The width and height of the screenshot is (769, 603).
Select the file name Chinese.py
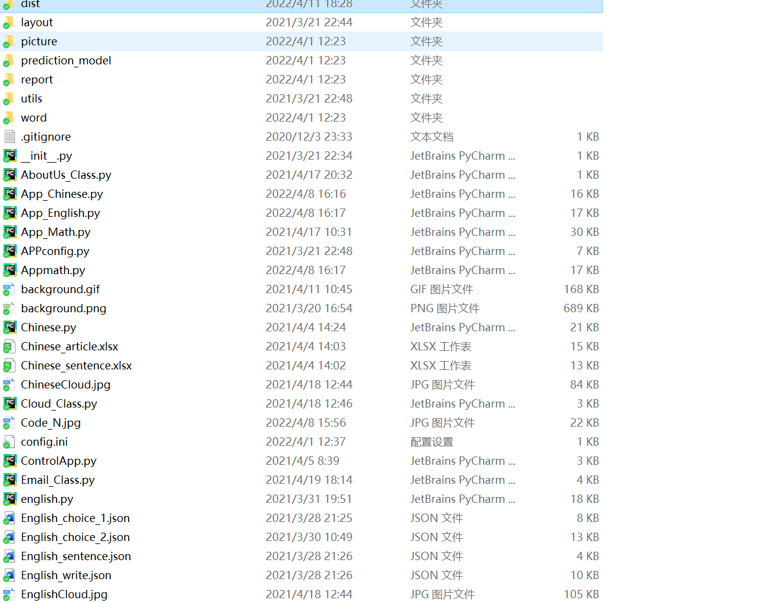pyautogui.click(x=49, y=328)
